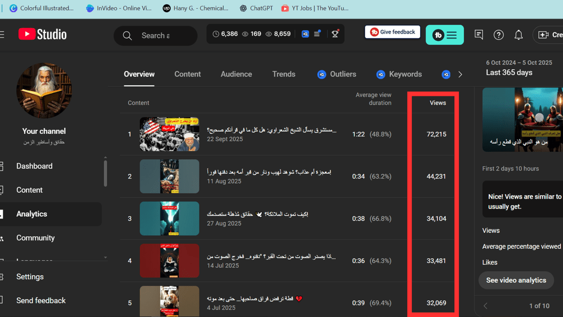The width and height of the screenshot is (563, 317).
Task: Switch to the Trends analytics tab
Action: (284, 74)
